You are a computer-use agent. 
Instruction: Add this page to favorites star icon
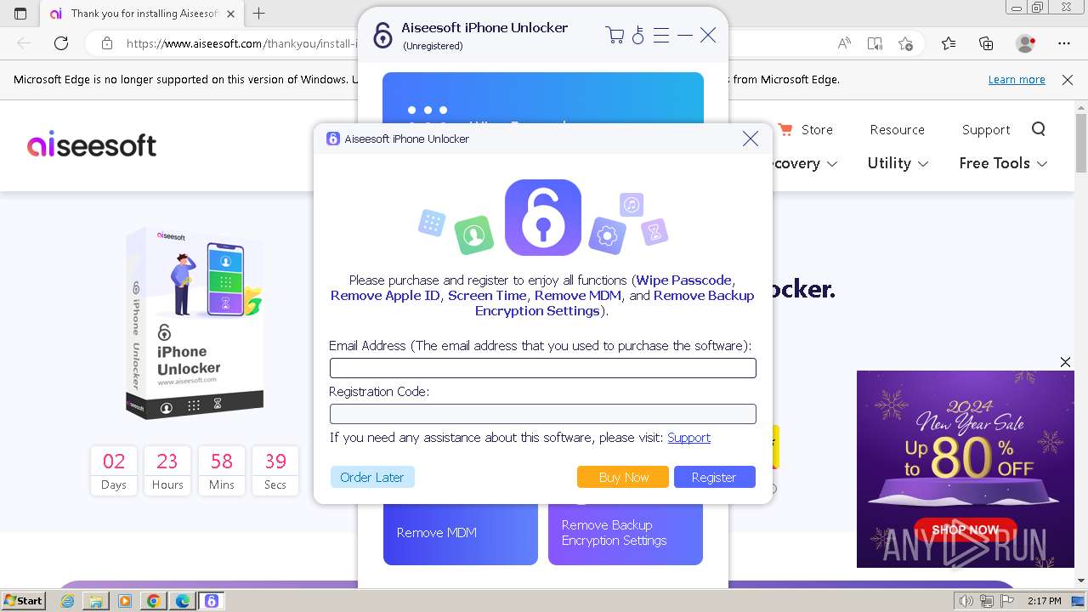905,43
